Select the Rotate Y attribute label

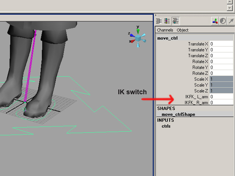(x=200, y=67)
